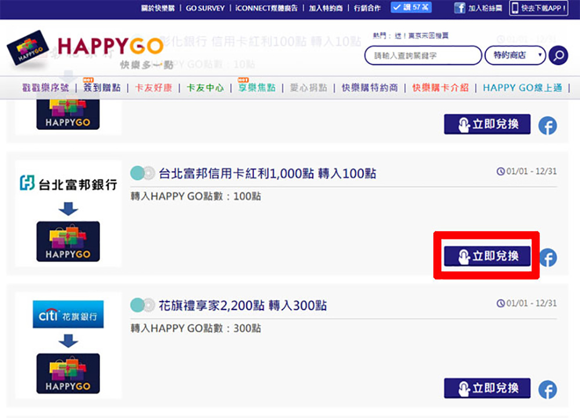
Task: Click the keyword search input field
Action: (x=423, y=56)
